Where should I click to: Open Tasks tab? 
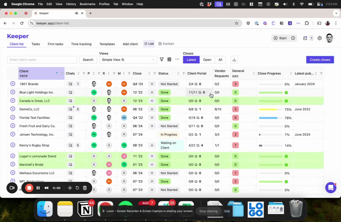[x=36, y=44]
